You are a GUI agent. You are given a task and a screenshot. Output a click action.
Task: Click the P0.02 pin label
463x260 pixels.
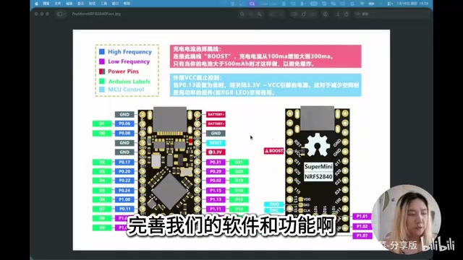click(x=216, y=181)
